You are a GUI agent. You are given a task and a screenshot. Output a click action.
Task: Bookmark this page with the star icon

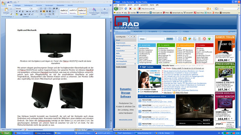(x=210, y=9)
